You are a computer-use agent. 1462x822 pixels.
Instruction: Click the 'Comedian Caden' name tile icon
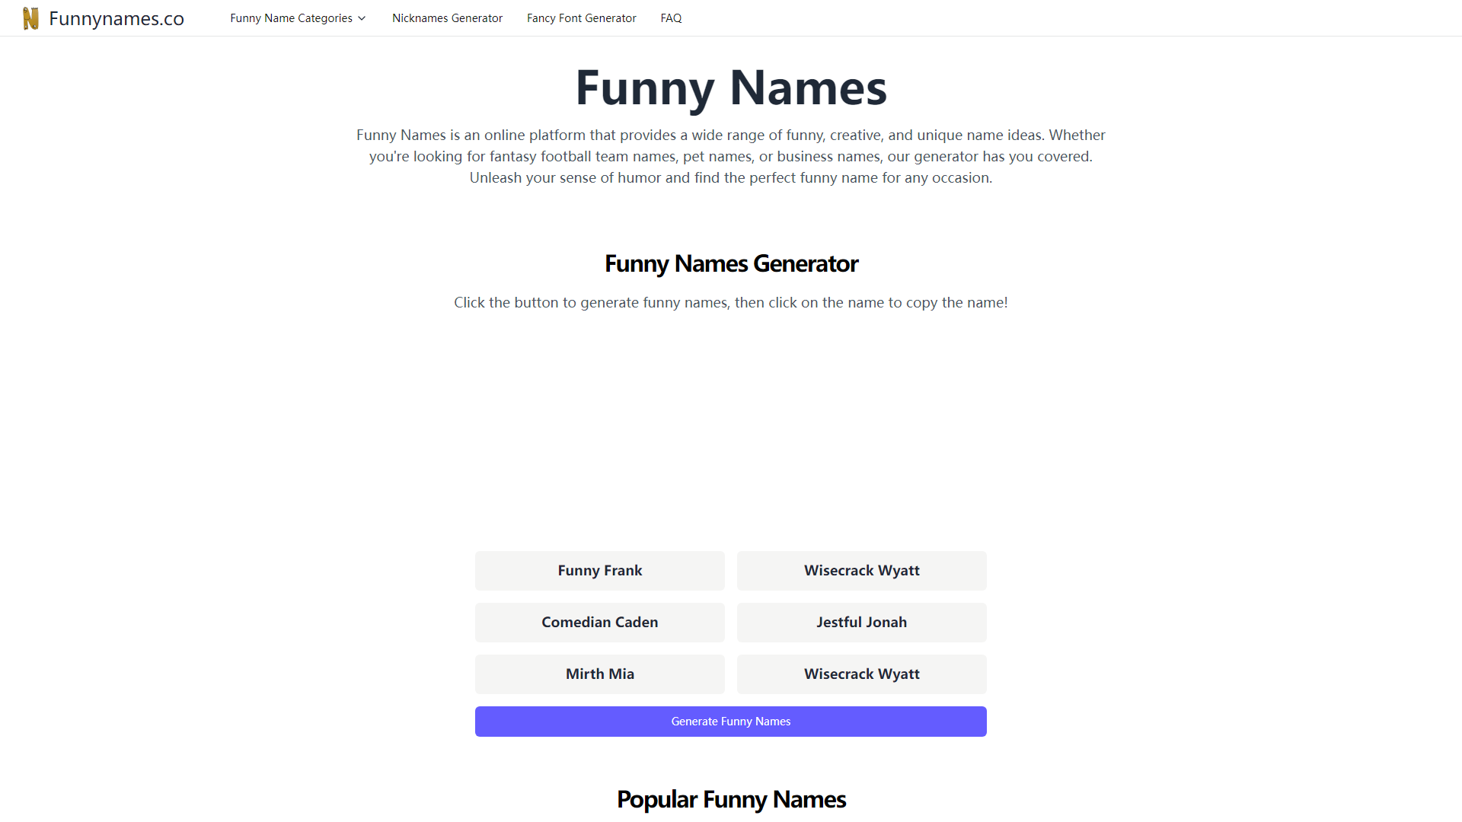[599, 621]
